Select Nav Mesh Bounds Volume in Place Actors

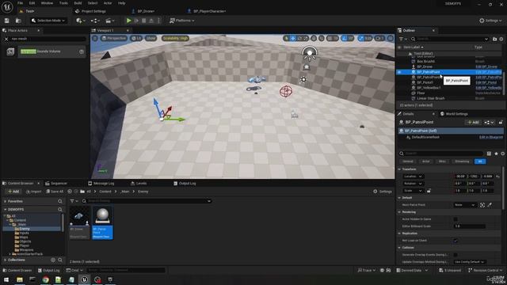51,51
